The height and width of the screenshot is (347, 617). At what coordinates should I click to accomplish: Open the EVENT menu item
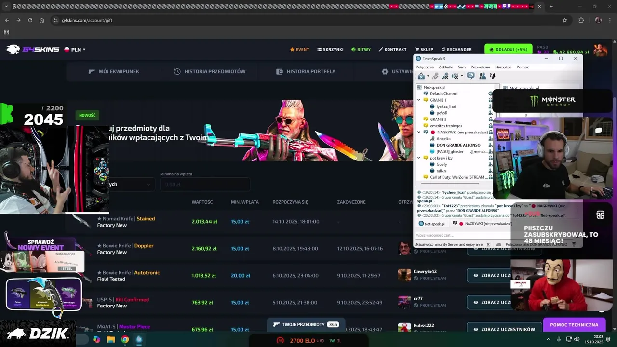coord(299,49)
